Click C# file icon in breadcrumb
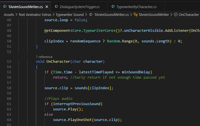The height and width of the screenshot is (126, 200). click(91, 15)
